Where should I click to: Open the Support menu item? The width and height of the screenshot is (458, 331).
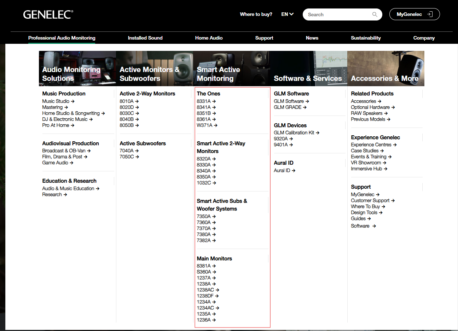tap(264, 38)
